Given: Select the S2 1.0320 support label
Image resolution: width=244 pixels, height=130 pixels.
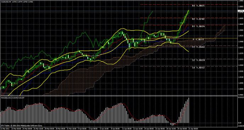Looking at the screenshot, I should [198, 60].
